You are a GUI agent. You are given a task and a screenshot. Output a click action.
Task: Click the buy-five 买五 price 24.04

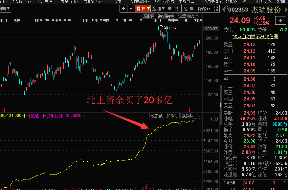(250, 105)
